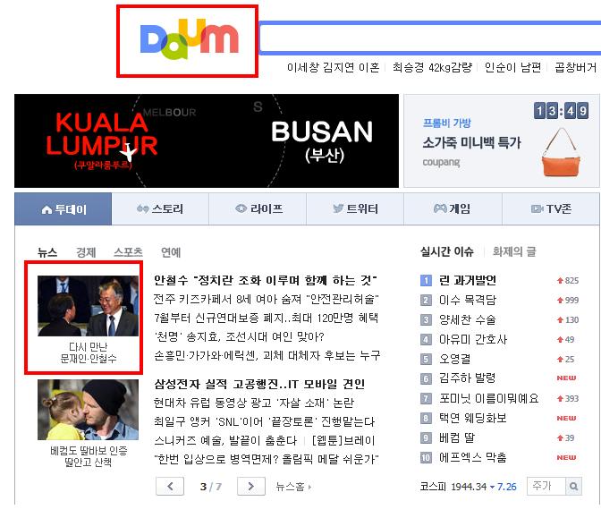Click the 주가 stock search field
The image size is (601, 518).
546,486
